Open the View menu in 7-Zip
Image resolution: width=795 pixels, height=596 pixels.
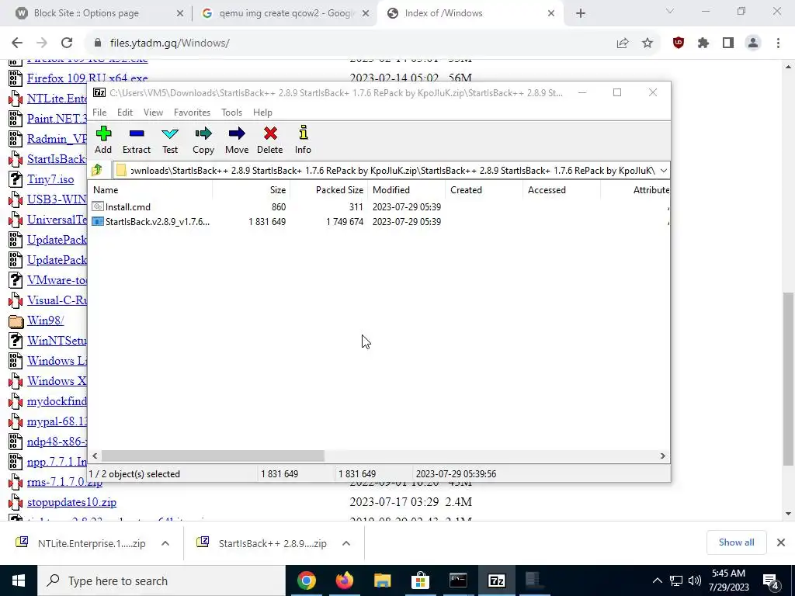[153, 113]
